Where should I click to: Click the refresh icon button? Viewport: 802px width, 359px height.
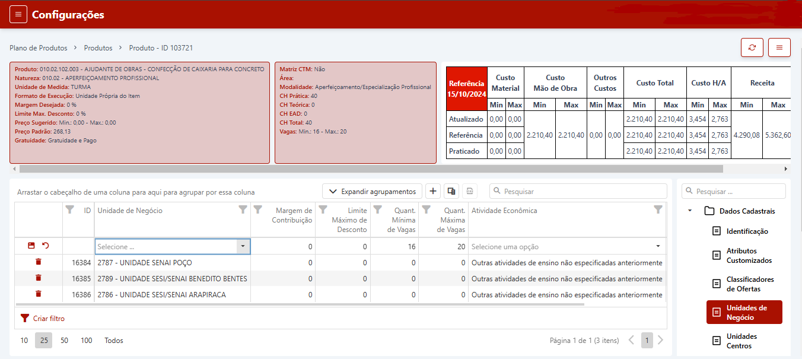click(752, 47)
